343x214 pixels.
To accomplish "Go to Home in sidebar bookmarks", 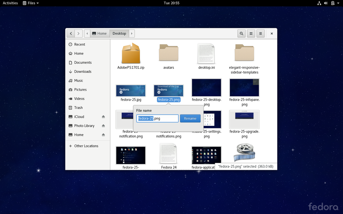I will pyautogui.click(x=88, y=53).
